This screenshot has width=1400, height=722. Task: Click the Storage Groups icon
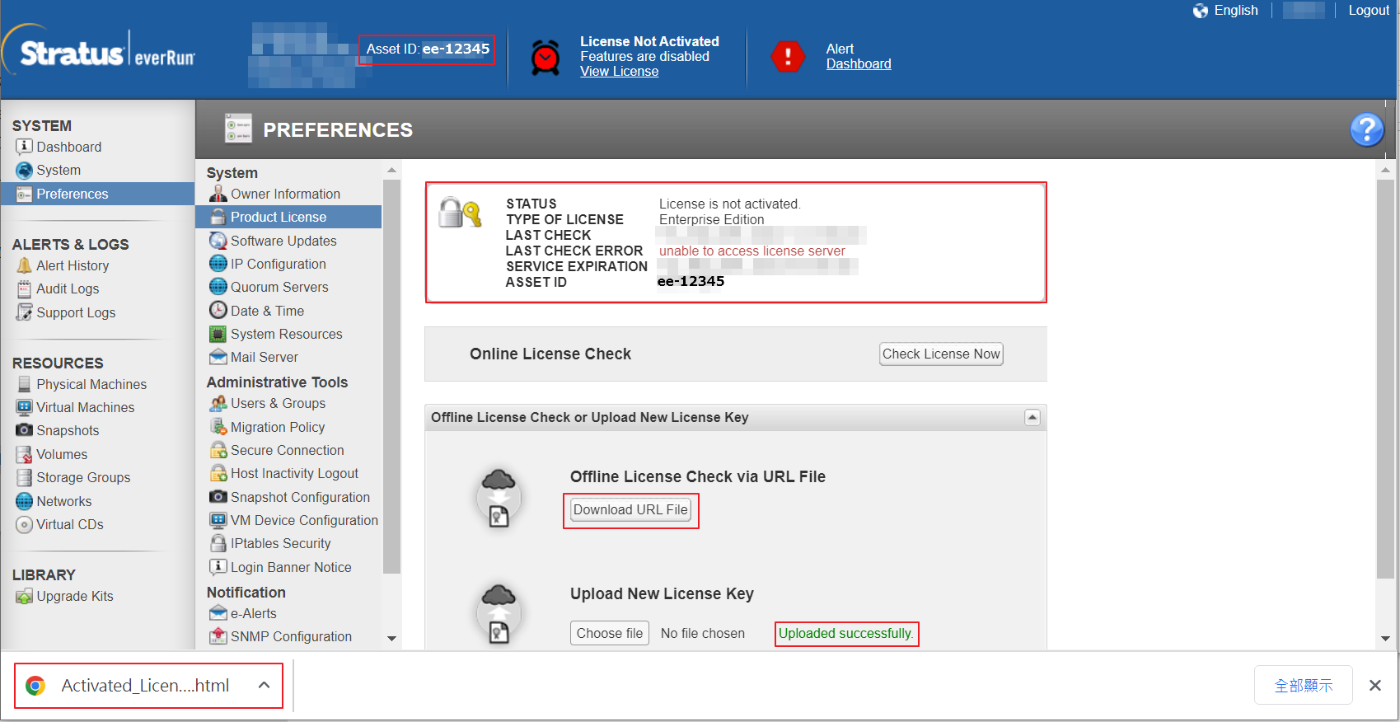coord(24,477)
